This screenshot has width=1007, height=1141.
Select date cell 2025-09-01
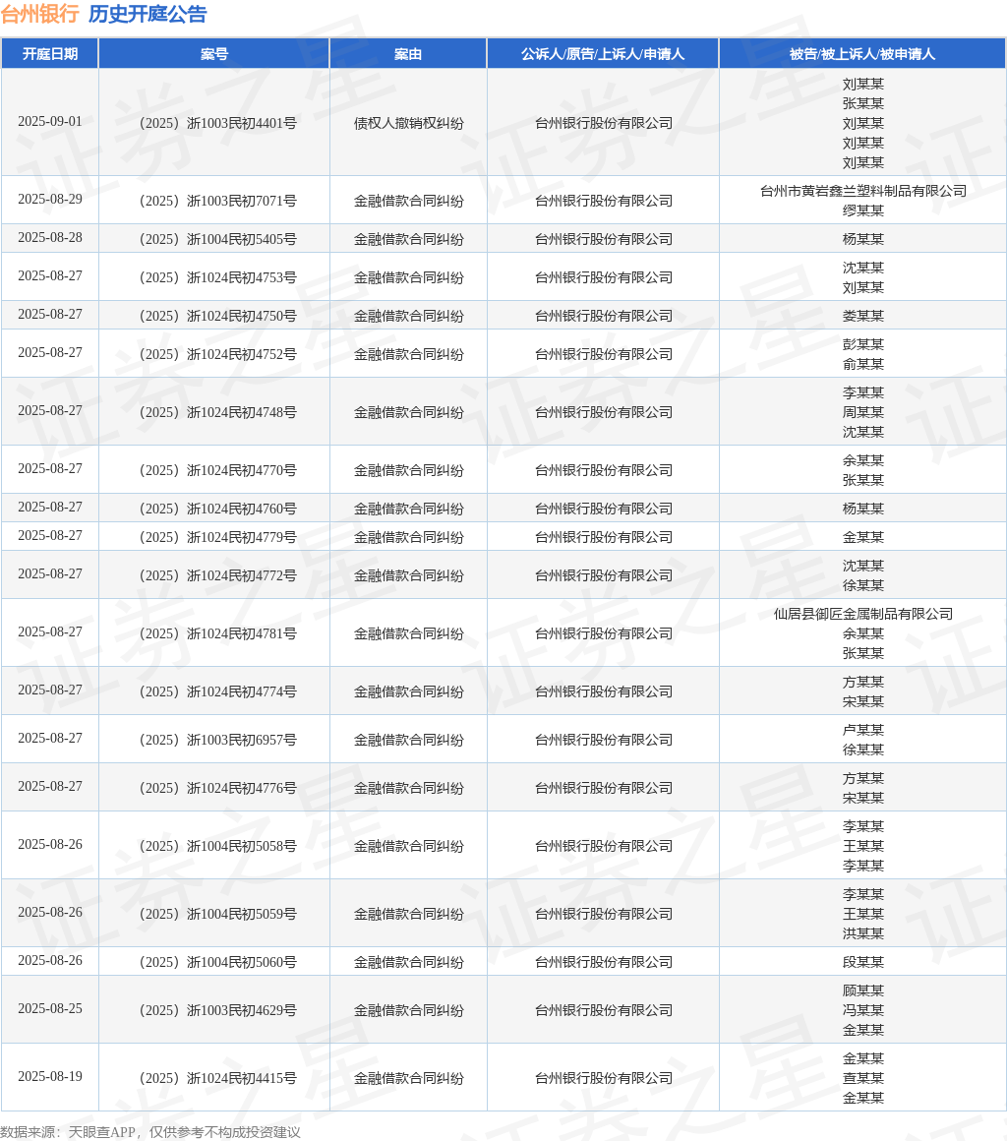49,122
